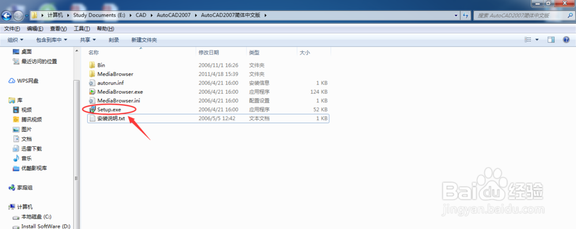Expand arrow after AutoCAD2007简体中文版 breadcrumb
576x229 pixels.
(x=266, y=16)
